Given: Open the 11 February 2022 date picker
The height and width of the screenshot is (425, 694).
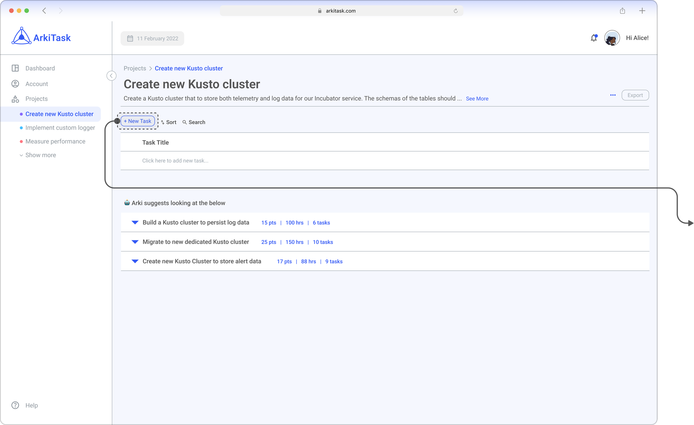Looking at the screenshot, I should coord(152,39).
